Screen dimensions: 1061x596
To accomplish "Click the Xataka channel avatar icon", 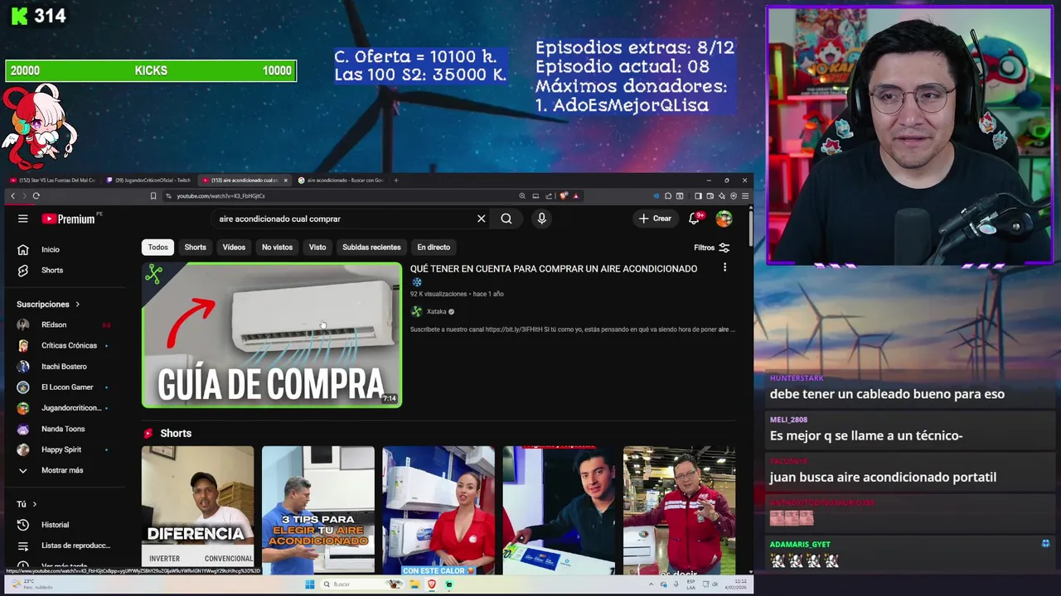I will 416,311.
